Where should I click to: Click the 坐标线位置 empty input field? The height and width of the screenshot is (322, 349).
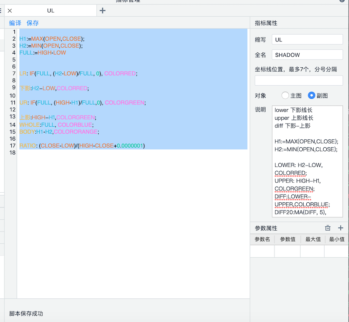[299, 80]
